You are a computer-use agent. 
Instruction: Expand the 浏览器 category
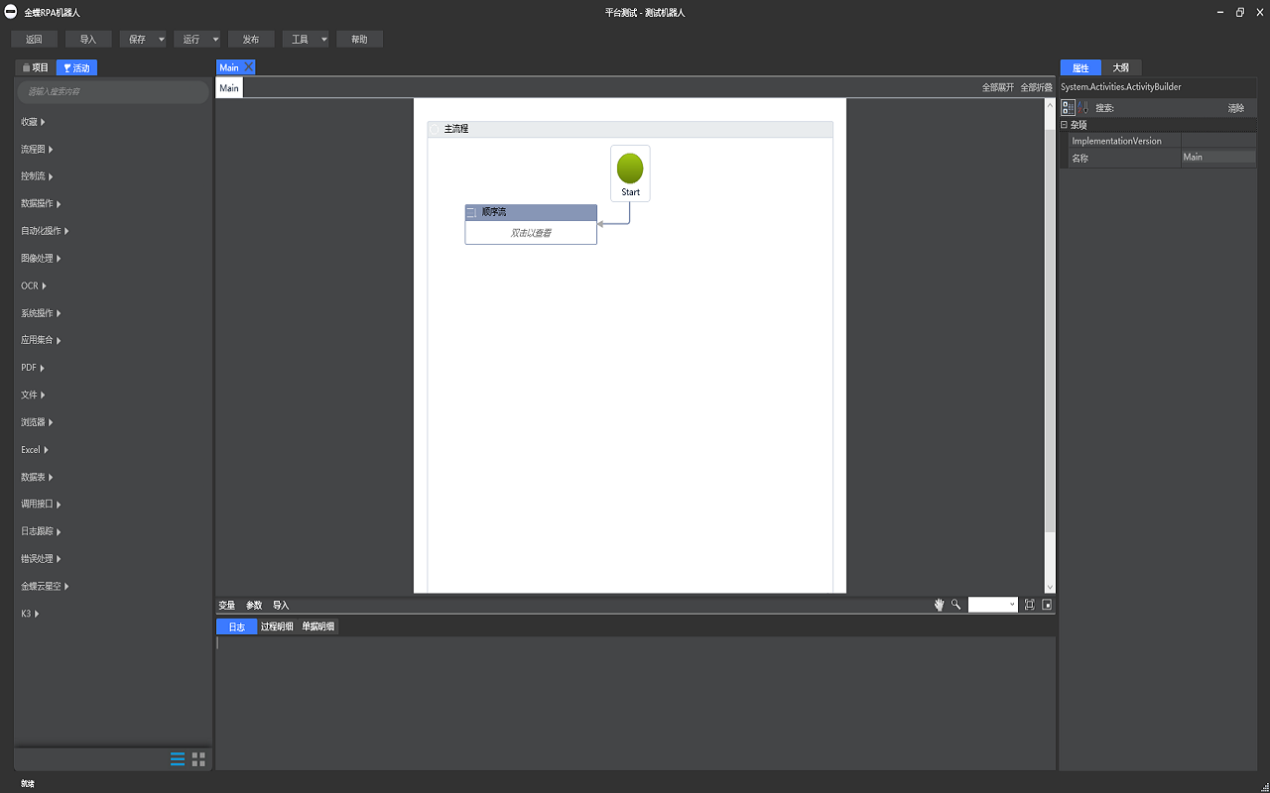tap(37, 422)
